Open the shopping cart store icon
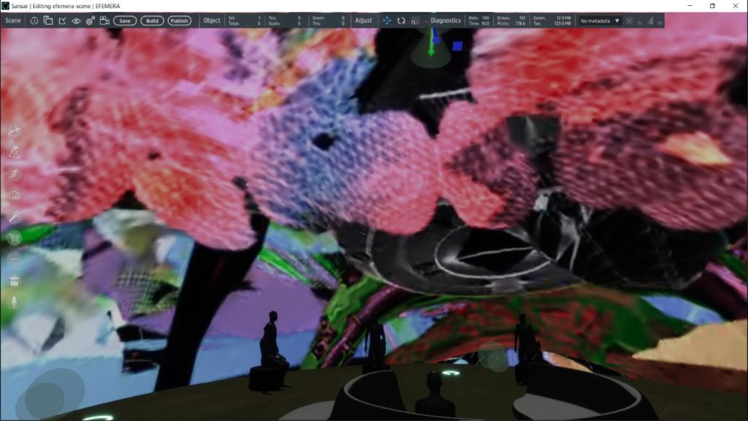Viewport: 748px width, 421px height. coord(14,238)
